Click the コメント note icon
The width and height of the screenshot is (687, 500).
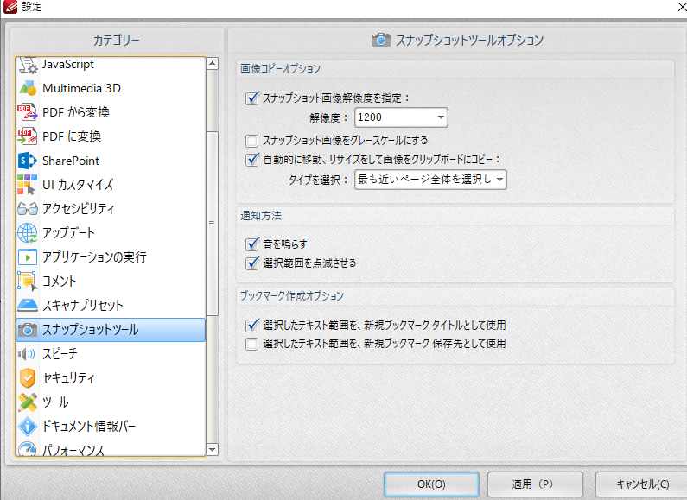pyautogui.click(x=28, y=281)
